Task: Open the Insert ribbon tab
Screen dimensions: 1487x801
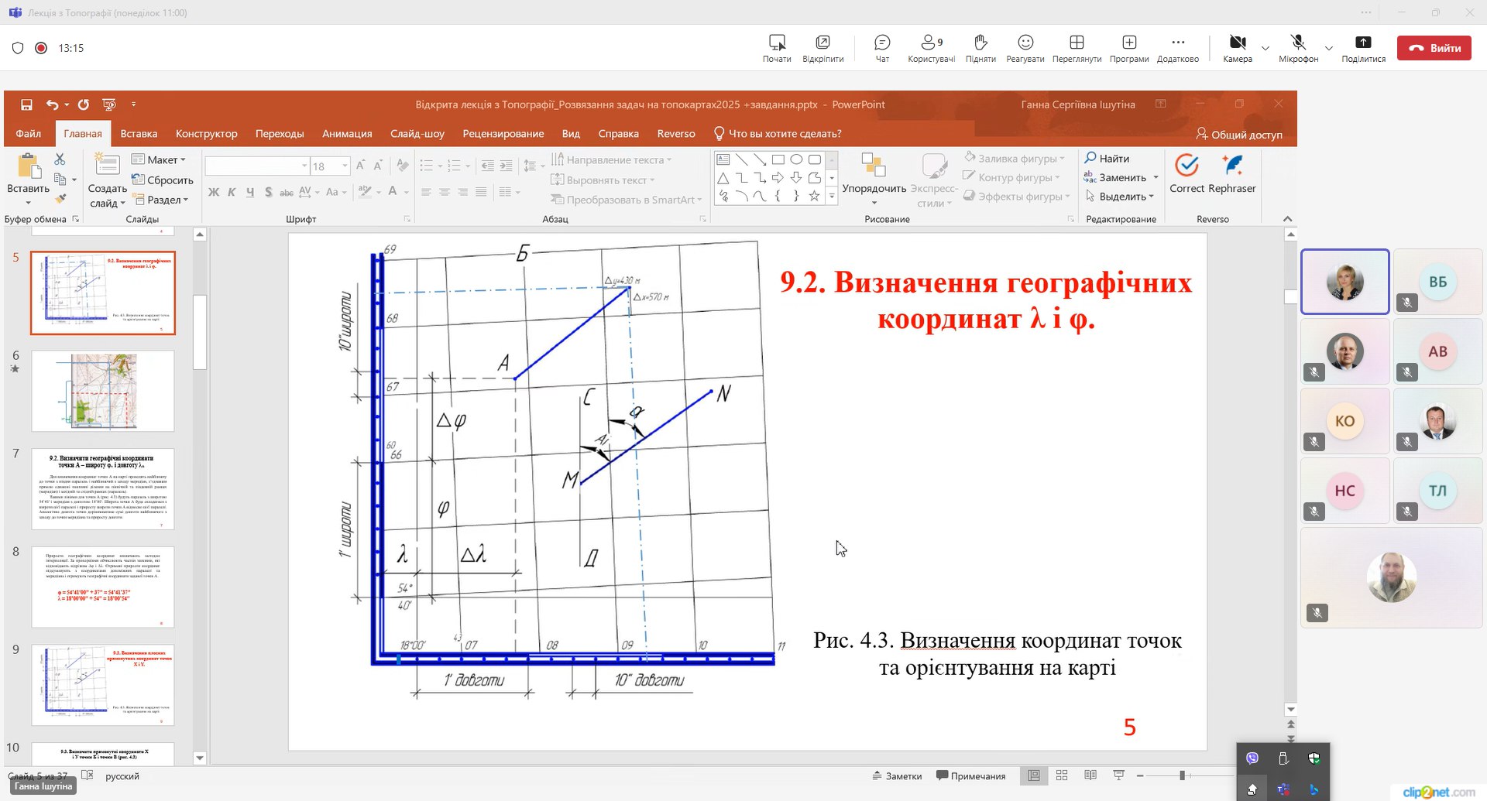Action: click(139, 134)
